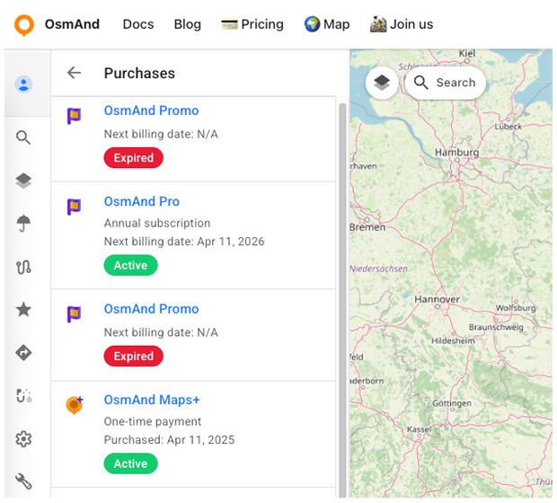Open the weather umbrella icon
The image size is (557, 503).
click(24, 224)
